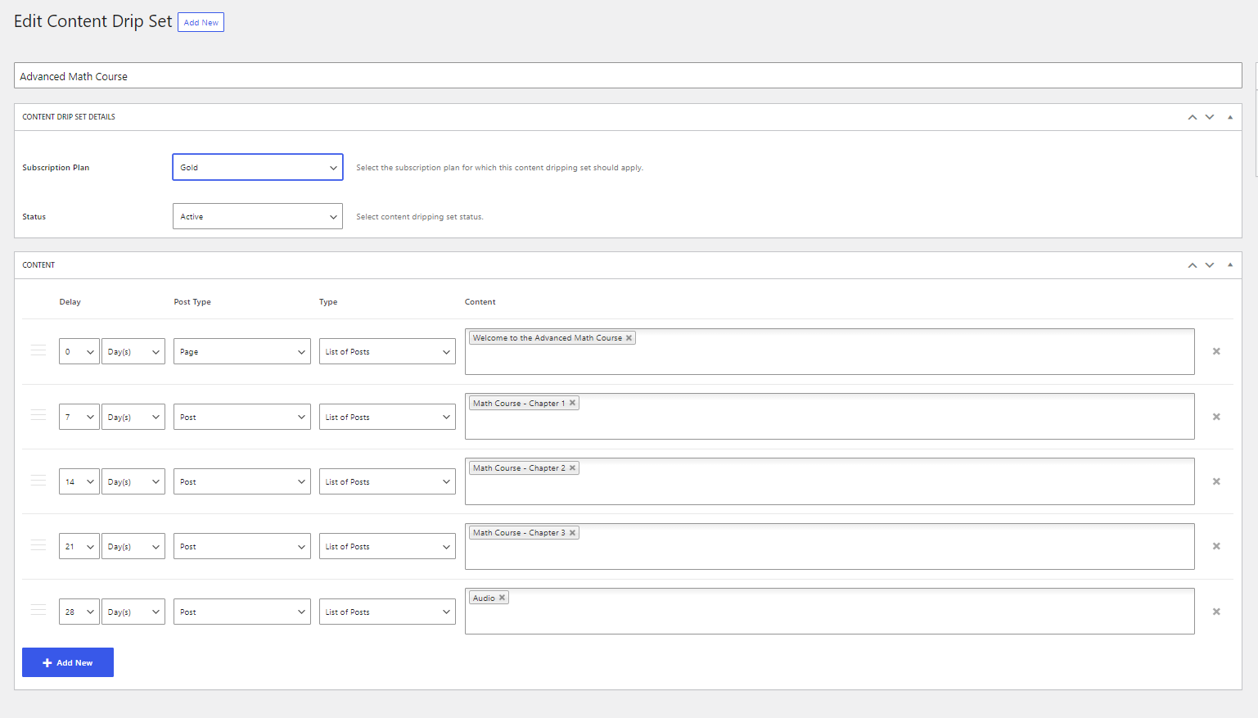Open the delay number dropdown set to 21
Screen dimensions: 1258x718
79,546
